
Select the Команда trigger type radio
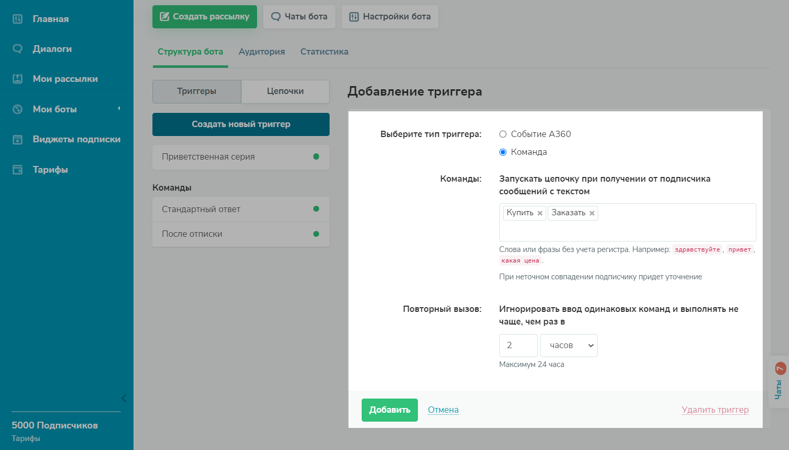[503, 152]
